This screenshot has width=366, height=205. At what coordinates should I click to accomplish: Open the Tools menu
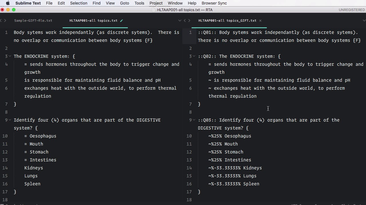point(139,3)
